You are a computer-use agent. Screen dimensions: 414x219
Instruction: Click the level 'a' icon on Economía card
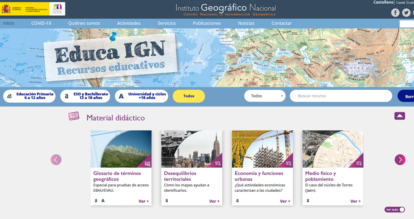pos(237,200)
